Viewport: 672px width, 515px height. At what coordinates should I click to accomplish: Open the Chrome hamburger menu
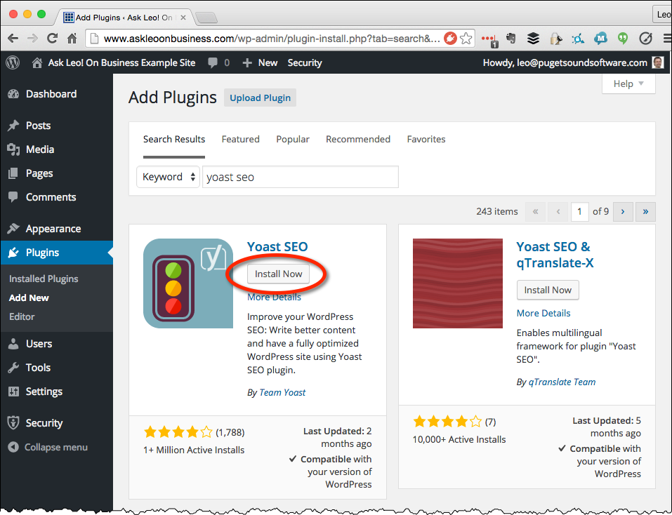click(667, 39)
